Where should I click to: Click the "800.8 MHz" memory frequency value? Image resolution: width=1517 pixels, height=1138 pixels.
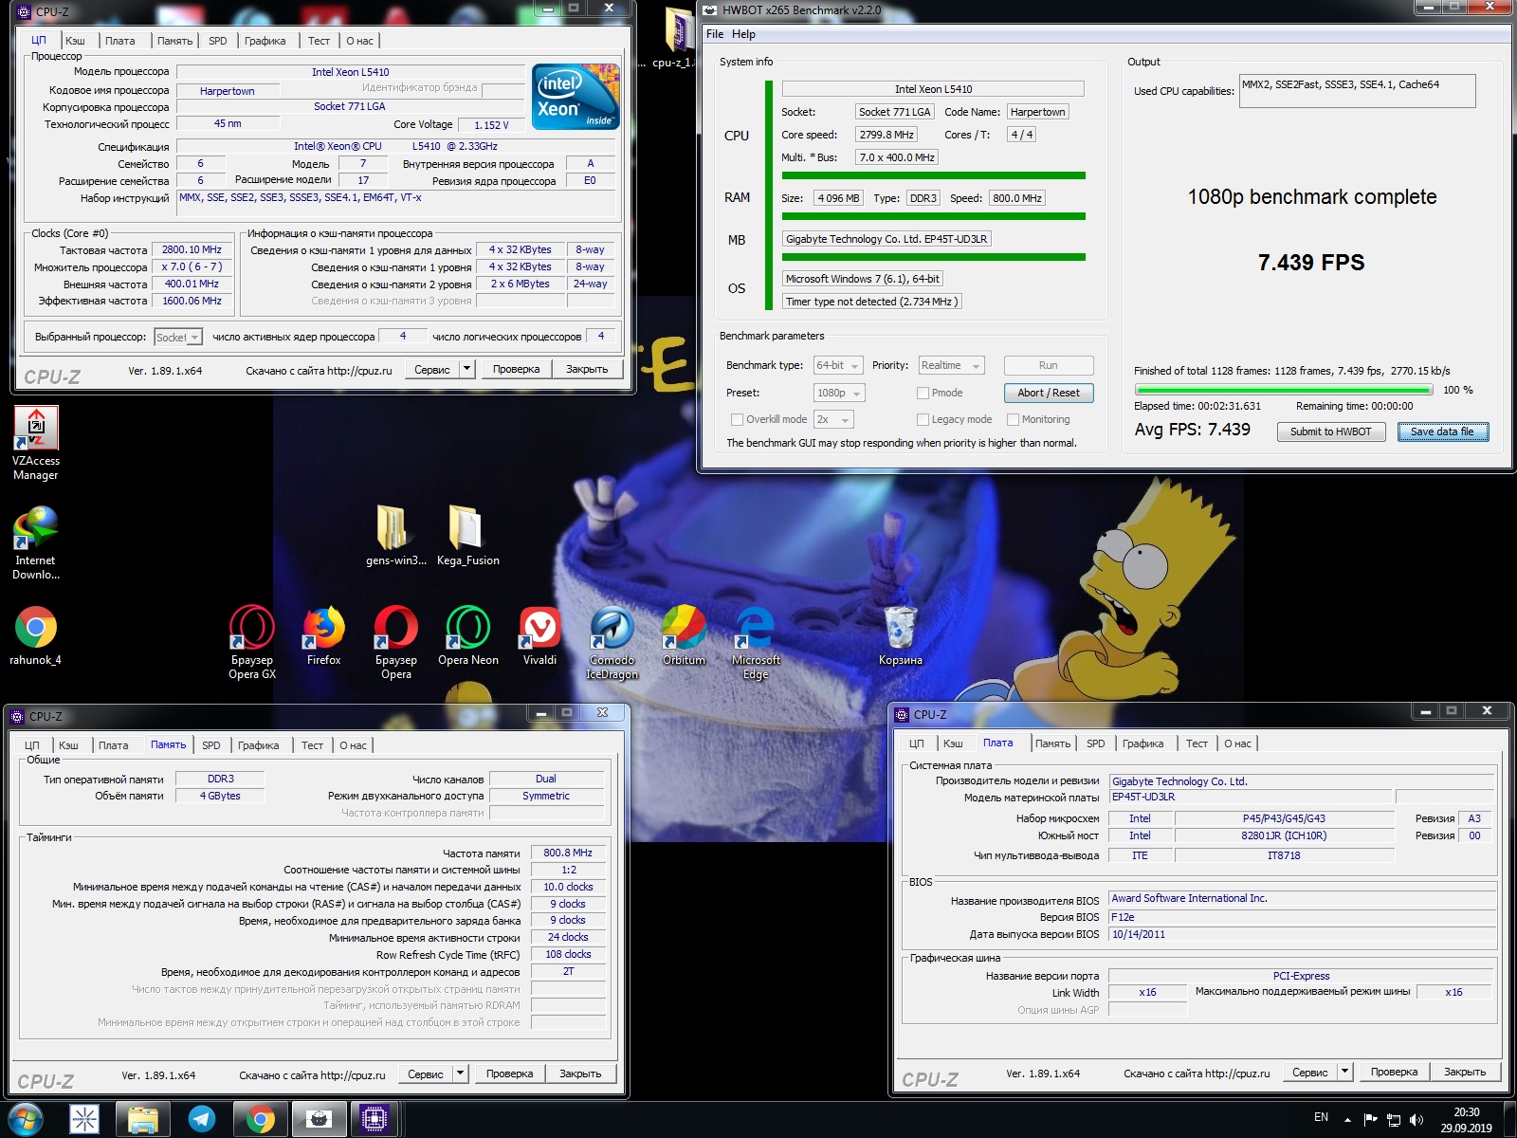[568, 853]
